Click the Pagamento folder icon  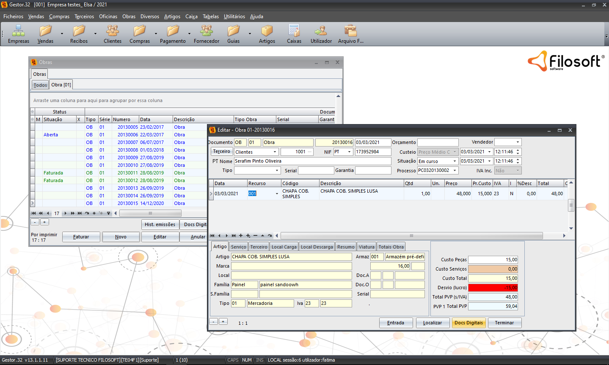(173, 31)
